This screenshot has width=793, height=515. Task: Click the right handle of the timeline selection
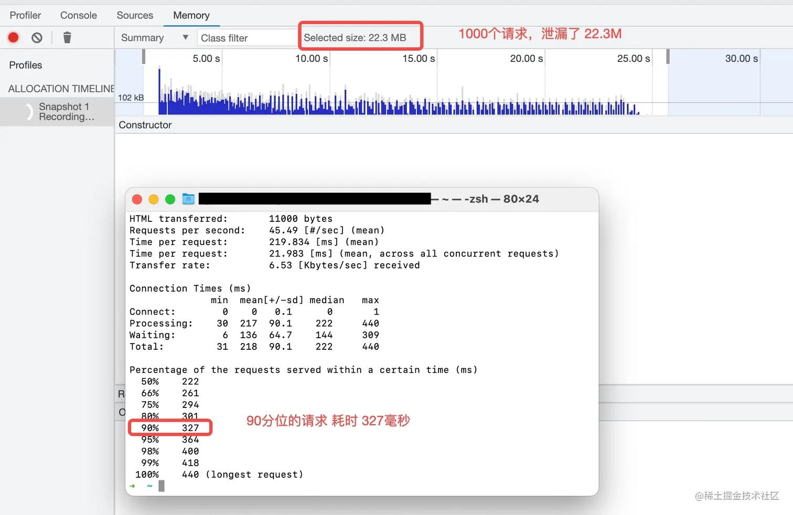click(668, 57)
